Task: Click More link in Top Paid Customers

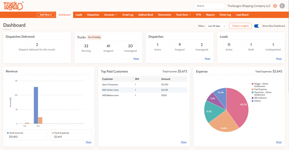Action: pyautogui.click(x=183, y=142)
